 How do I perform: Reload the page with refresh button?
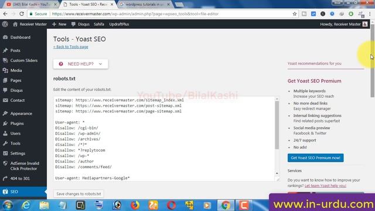(x=22, y=14)
